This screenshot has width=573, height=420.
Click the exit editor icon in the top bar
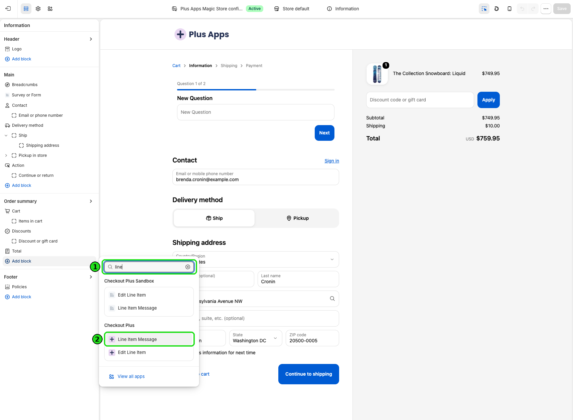point(8,9)
